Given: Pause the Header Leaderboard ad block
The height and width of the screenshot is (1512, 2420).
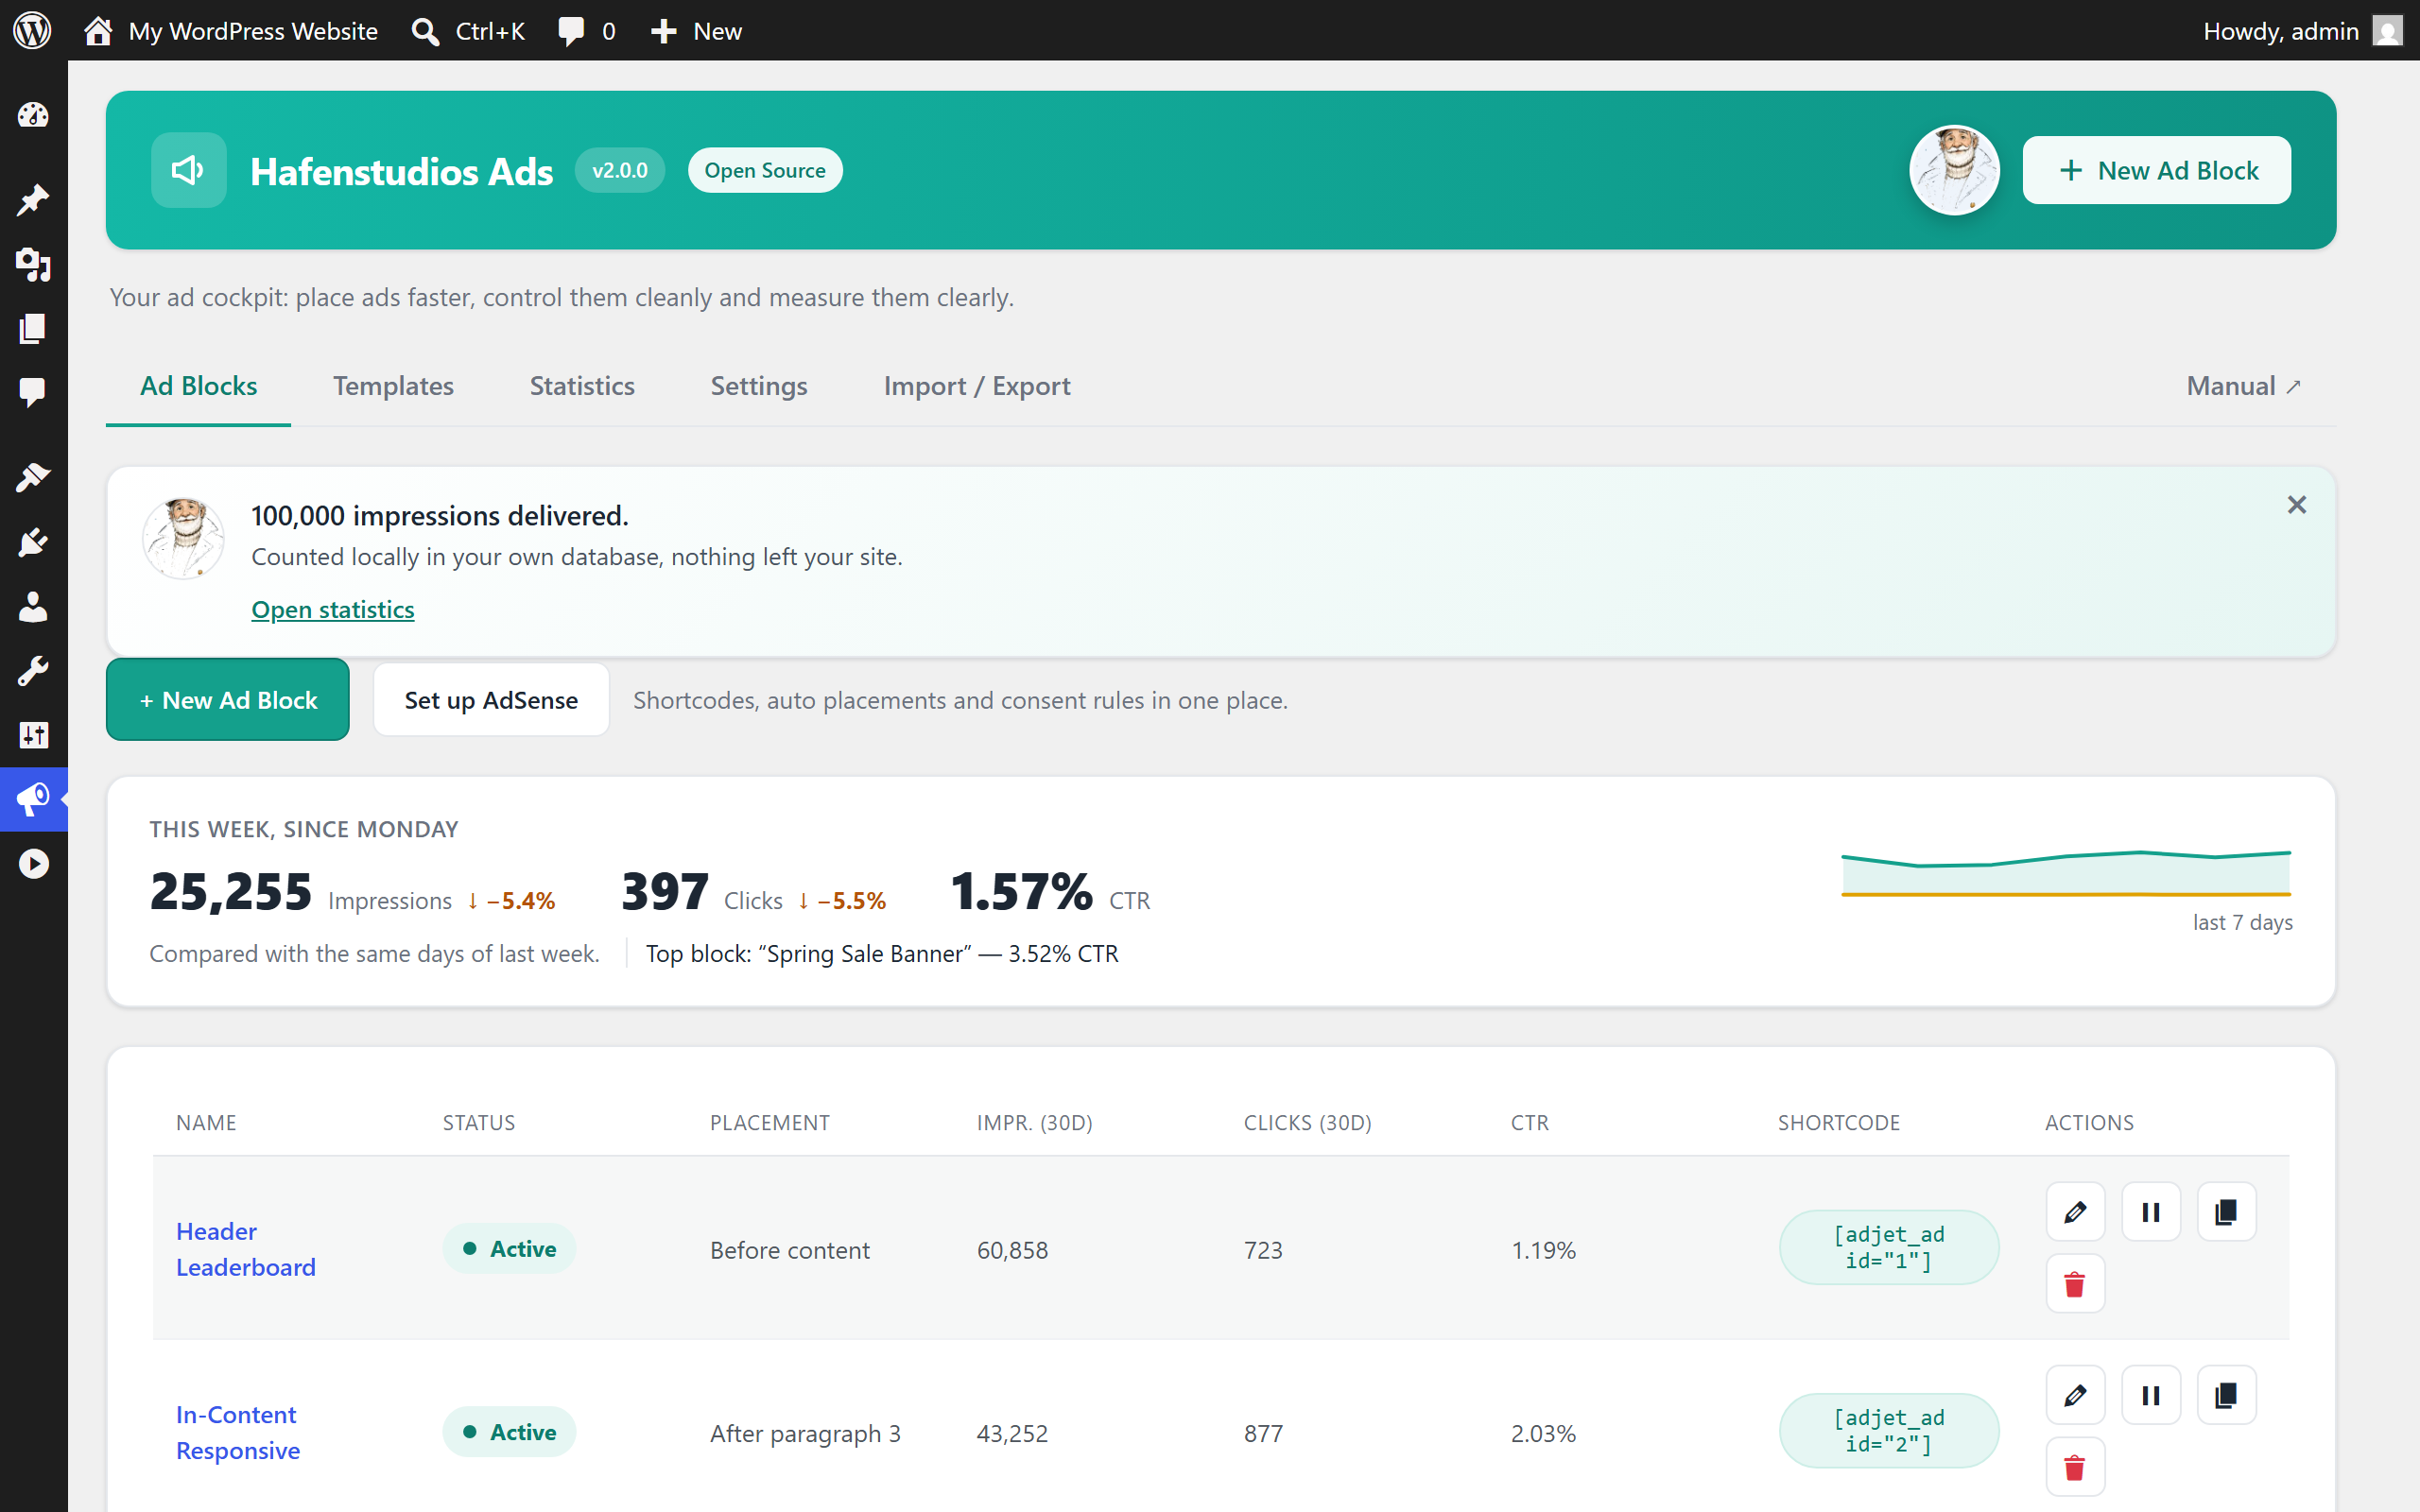Looking at the screenshot, I should (2150, 1212).
